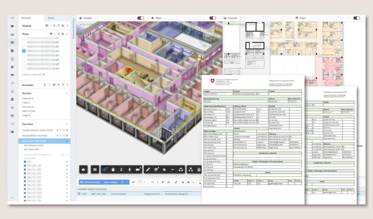Toggle visibility eye for Funktionsbereich favorite
This screenshot has width=373, height=219.
click(67, 130)
